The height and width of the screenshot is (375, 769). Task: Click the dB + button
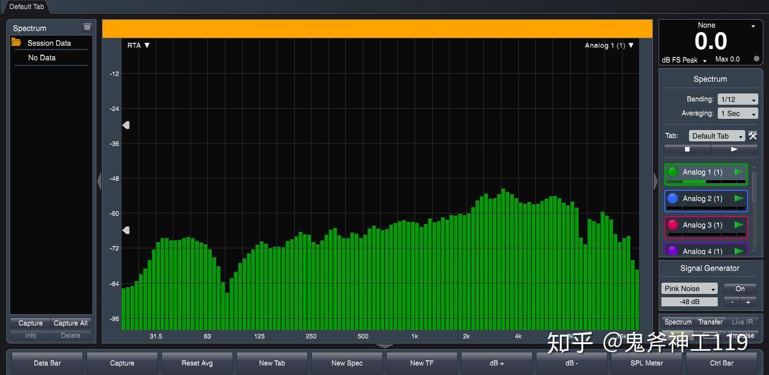pyautogui.click(x=497, y=363)
